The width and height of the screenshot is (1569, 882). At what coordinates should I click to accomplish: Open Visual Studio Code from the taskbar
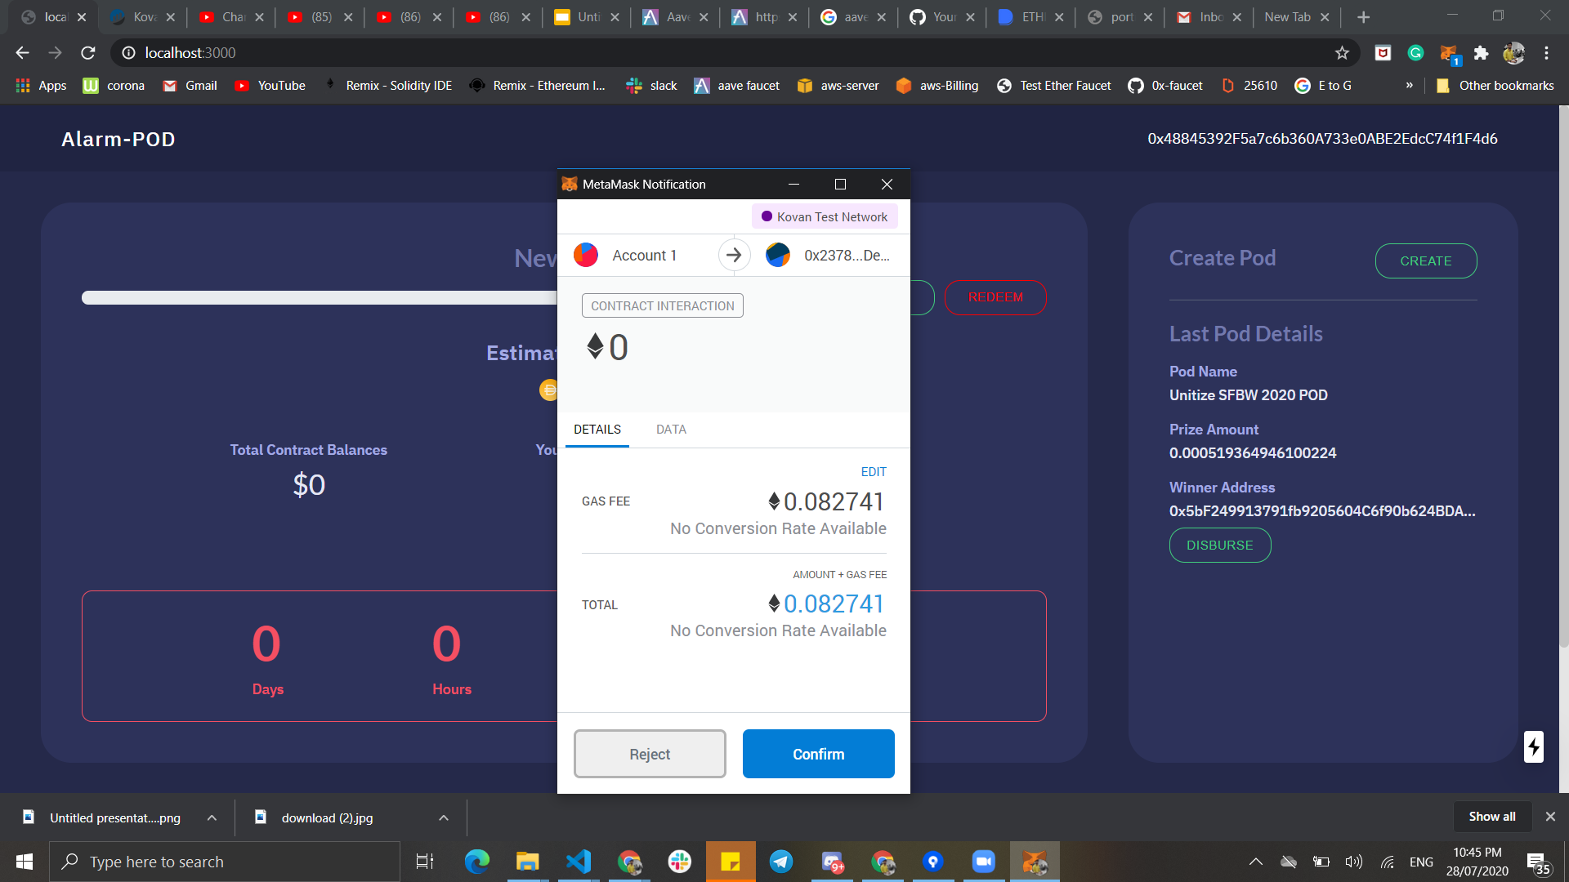click(579, 862)
